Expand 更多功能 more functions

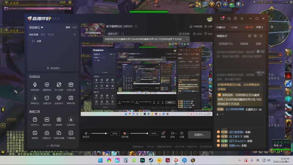coord(53,146)
